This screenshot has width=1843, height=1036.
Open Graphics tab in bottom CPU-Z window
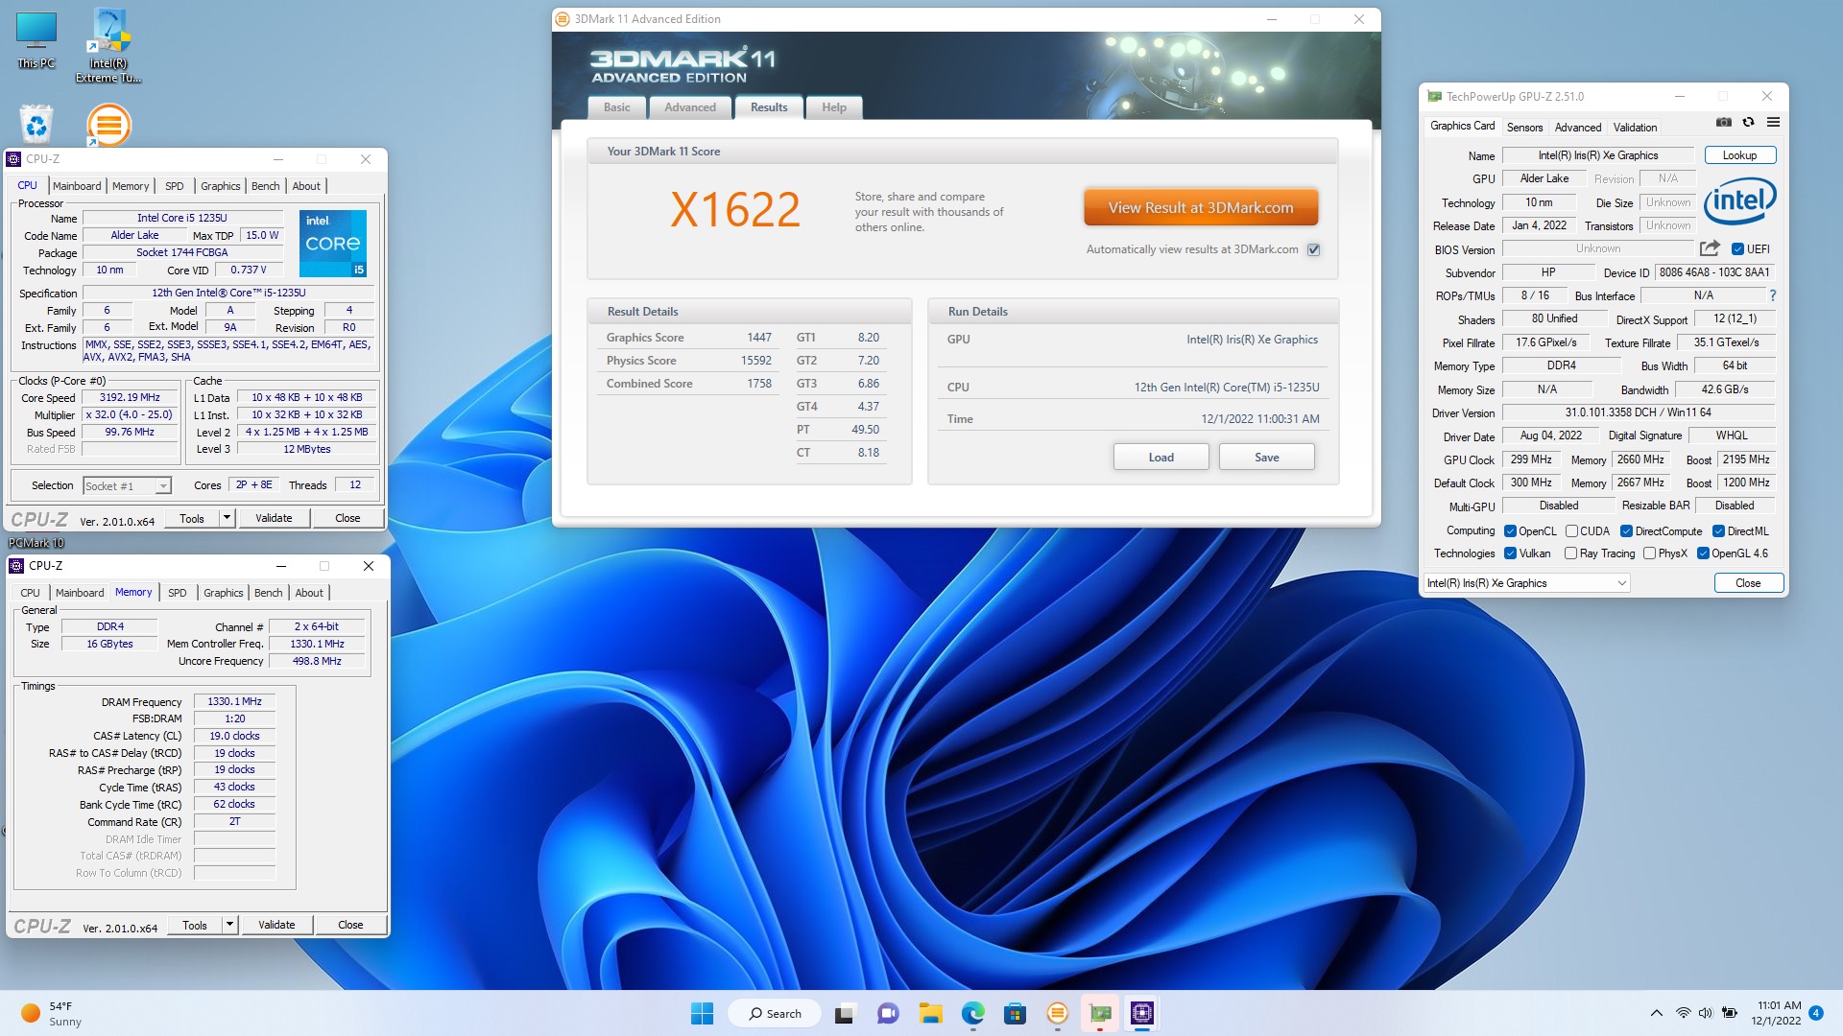(x=223, y=593)
